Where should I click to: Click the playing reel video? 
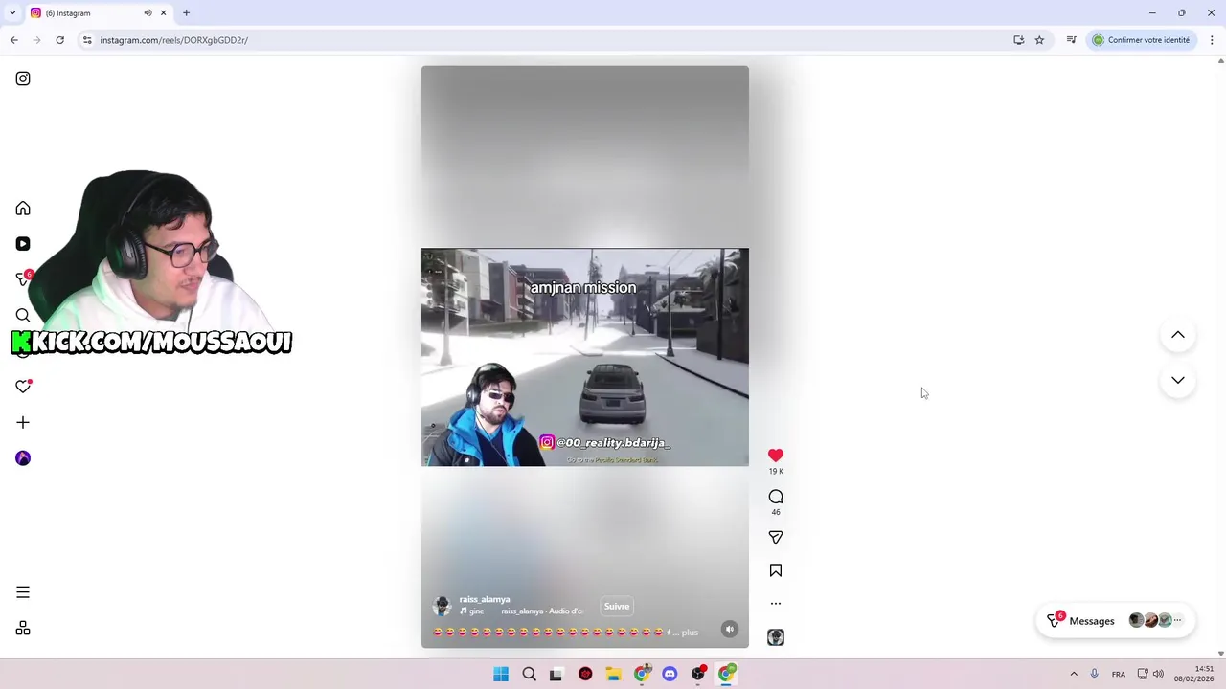(585, 357)
